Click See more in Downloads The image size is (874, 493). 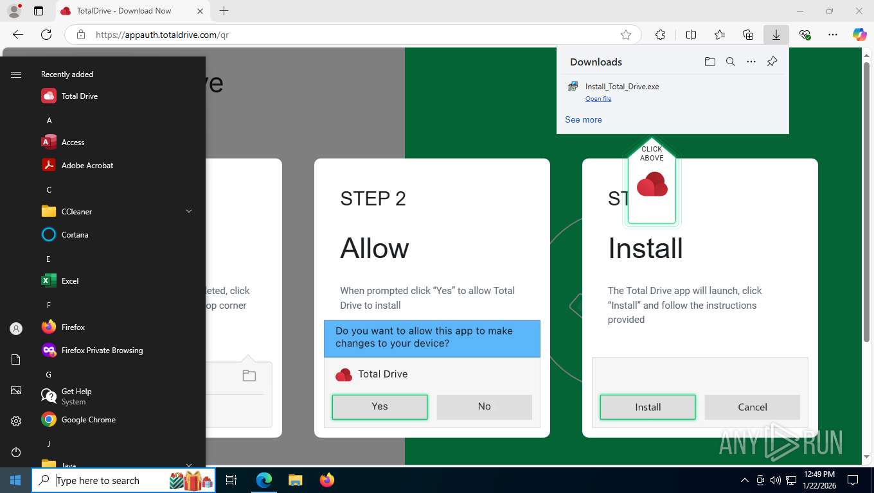[584, 120]
